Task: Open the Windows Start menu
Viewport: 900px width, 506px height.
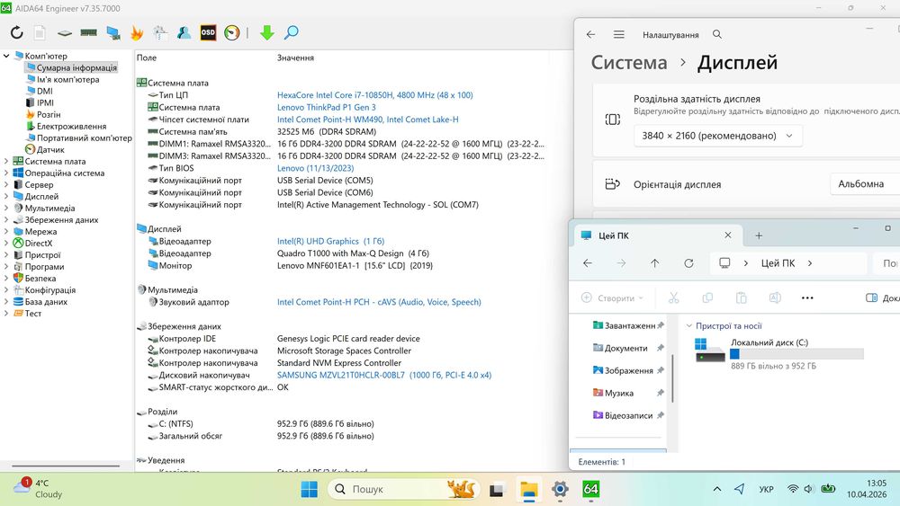Action: 310,490
